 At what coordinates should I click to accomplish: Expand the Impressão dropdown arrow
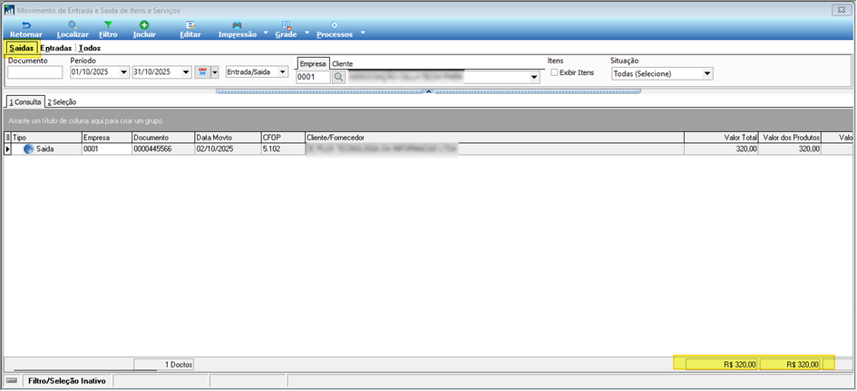pos(265,33)
